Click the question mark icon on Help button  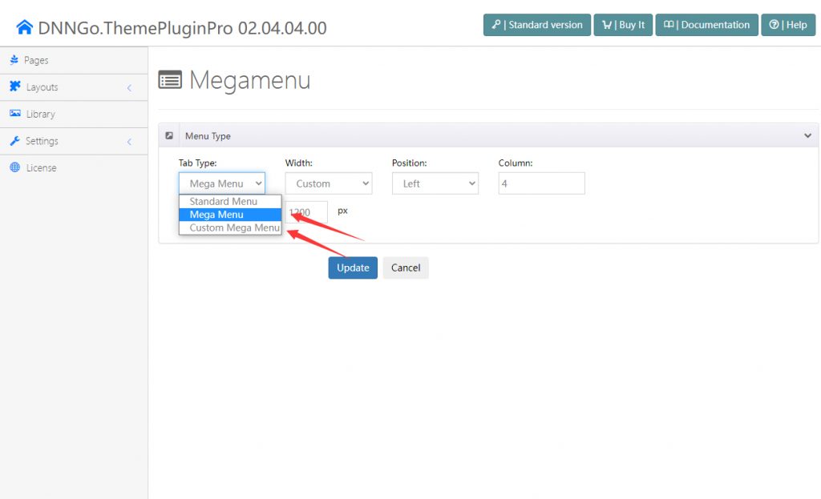(774, 25)
